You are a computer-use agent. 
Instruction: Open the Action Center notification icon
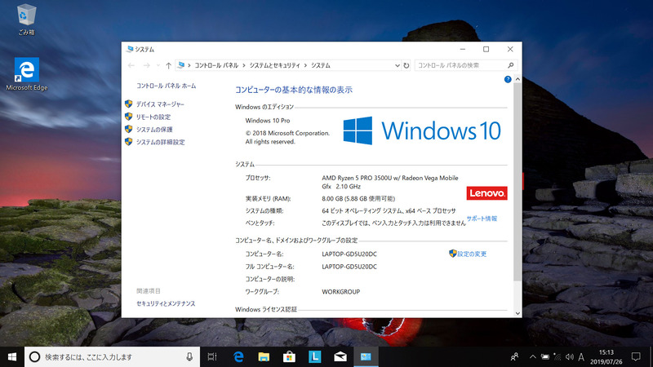[x=636, y=356]
